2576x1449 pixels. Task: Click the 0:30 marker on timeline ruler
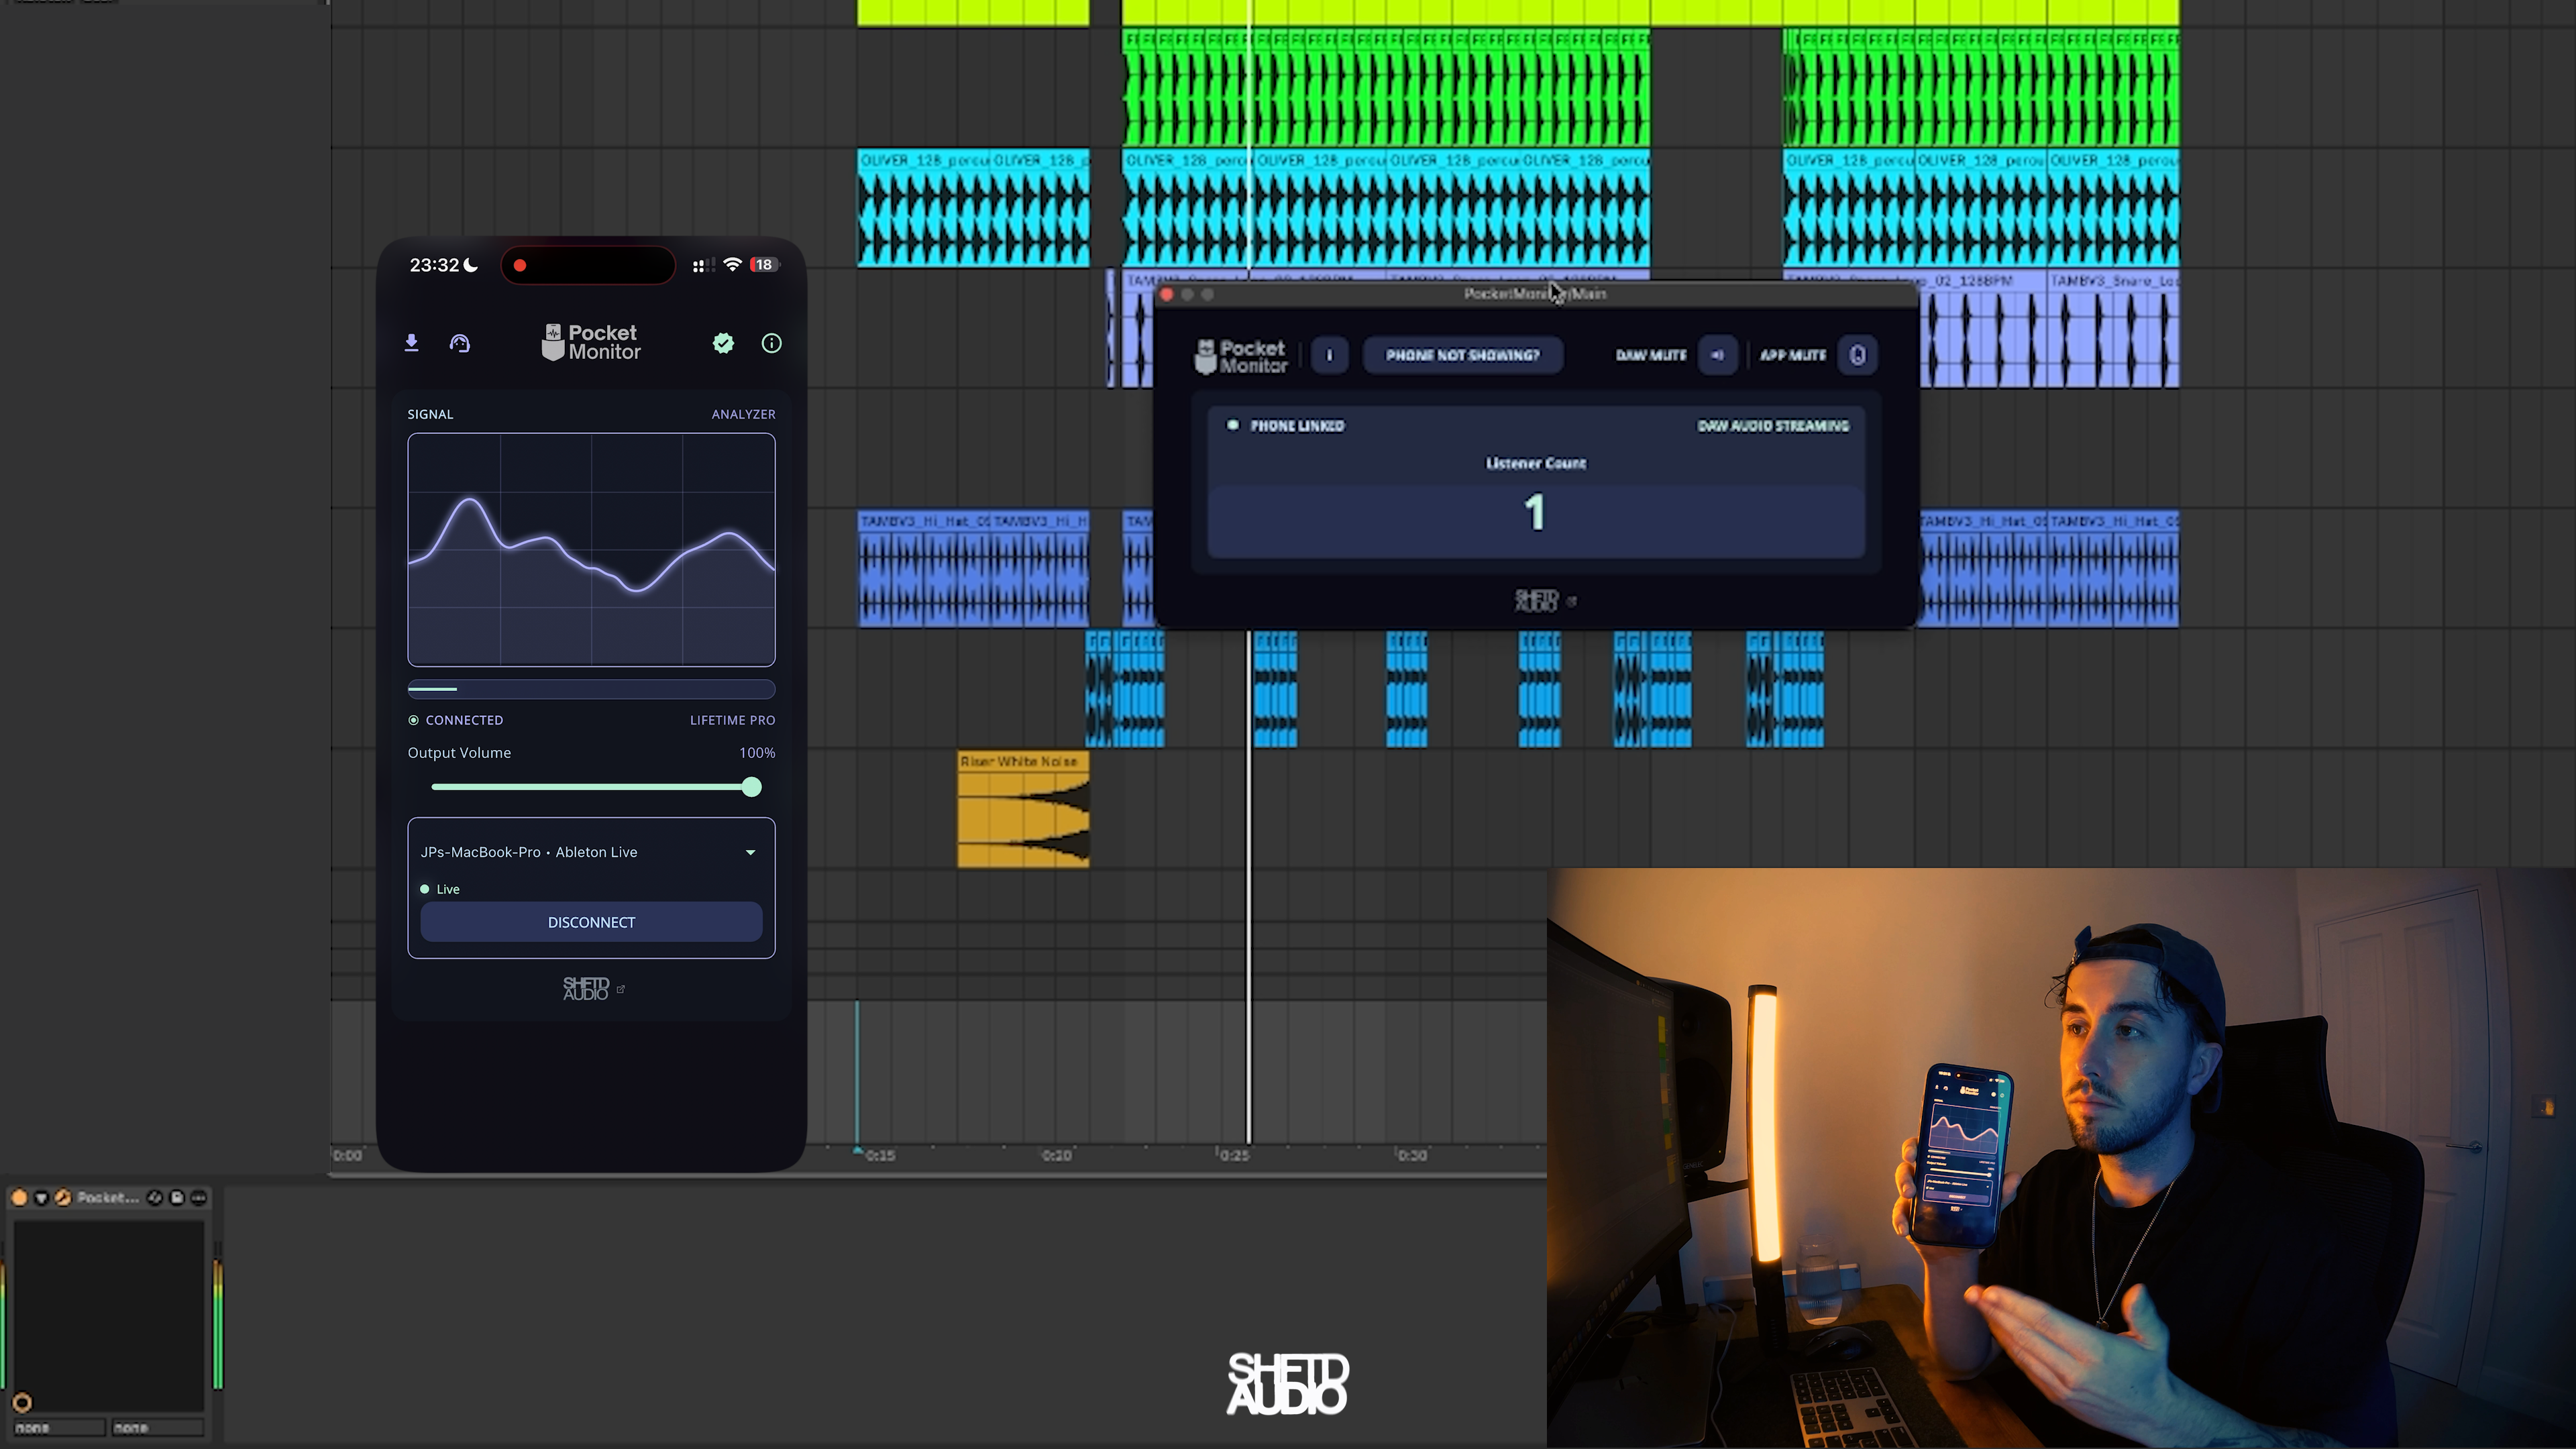pyautogui.click(x=1412, y=1155)
